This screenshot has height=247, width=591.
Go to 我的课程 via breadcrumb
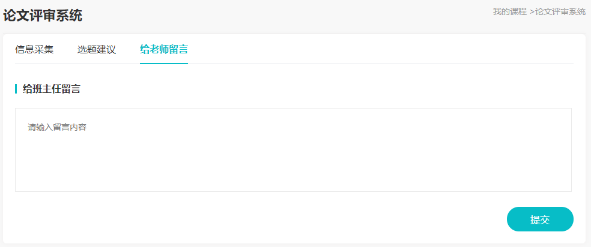(509, 11)
